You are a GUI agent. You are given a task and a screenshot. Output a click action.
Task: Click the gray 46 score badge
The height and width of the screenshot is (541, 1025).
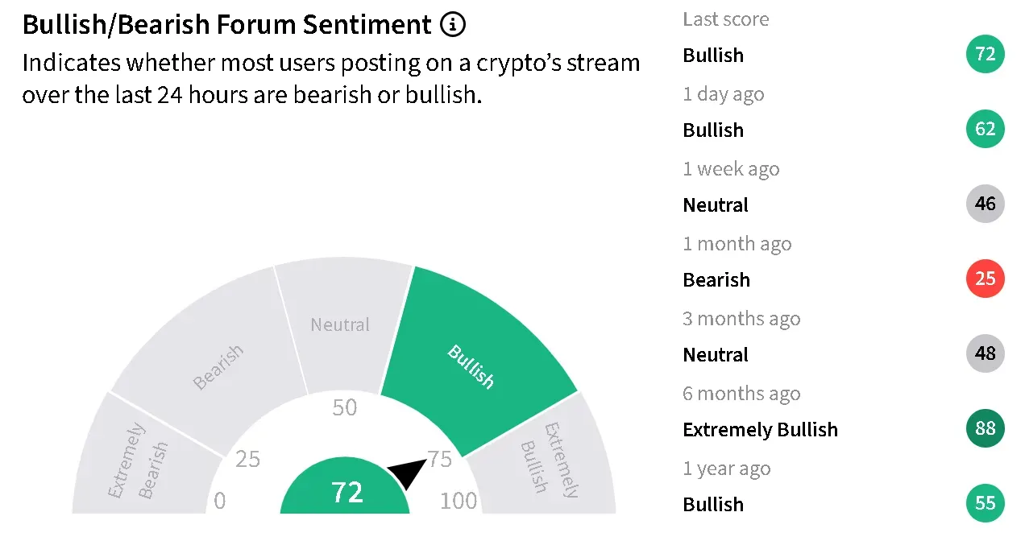click(986, 204)
